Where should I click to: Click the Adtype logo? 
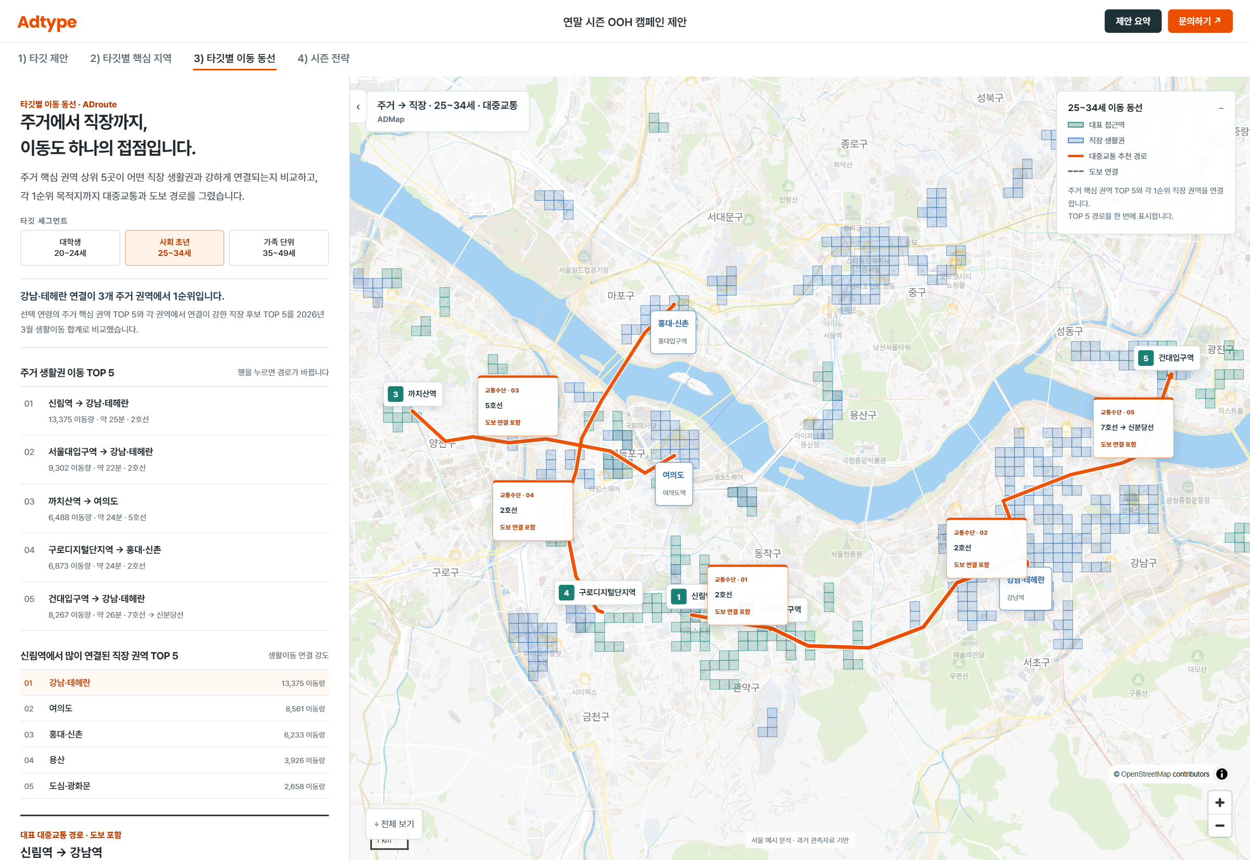pyautogui.click(x=47, y=21)
